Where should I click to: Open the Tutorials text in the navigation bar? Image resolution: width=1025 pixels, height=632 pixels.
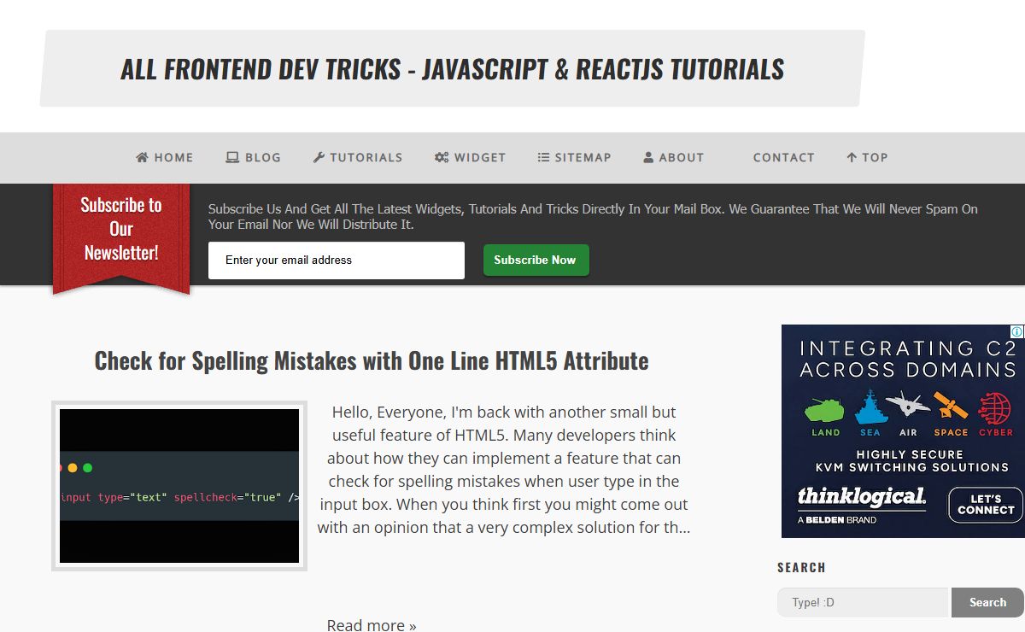[x=366, y=158]
